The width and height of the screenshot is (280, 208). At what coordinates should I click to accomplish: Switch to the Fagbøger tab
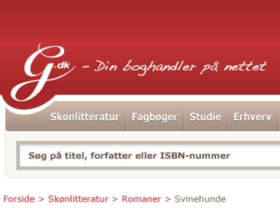155,117
